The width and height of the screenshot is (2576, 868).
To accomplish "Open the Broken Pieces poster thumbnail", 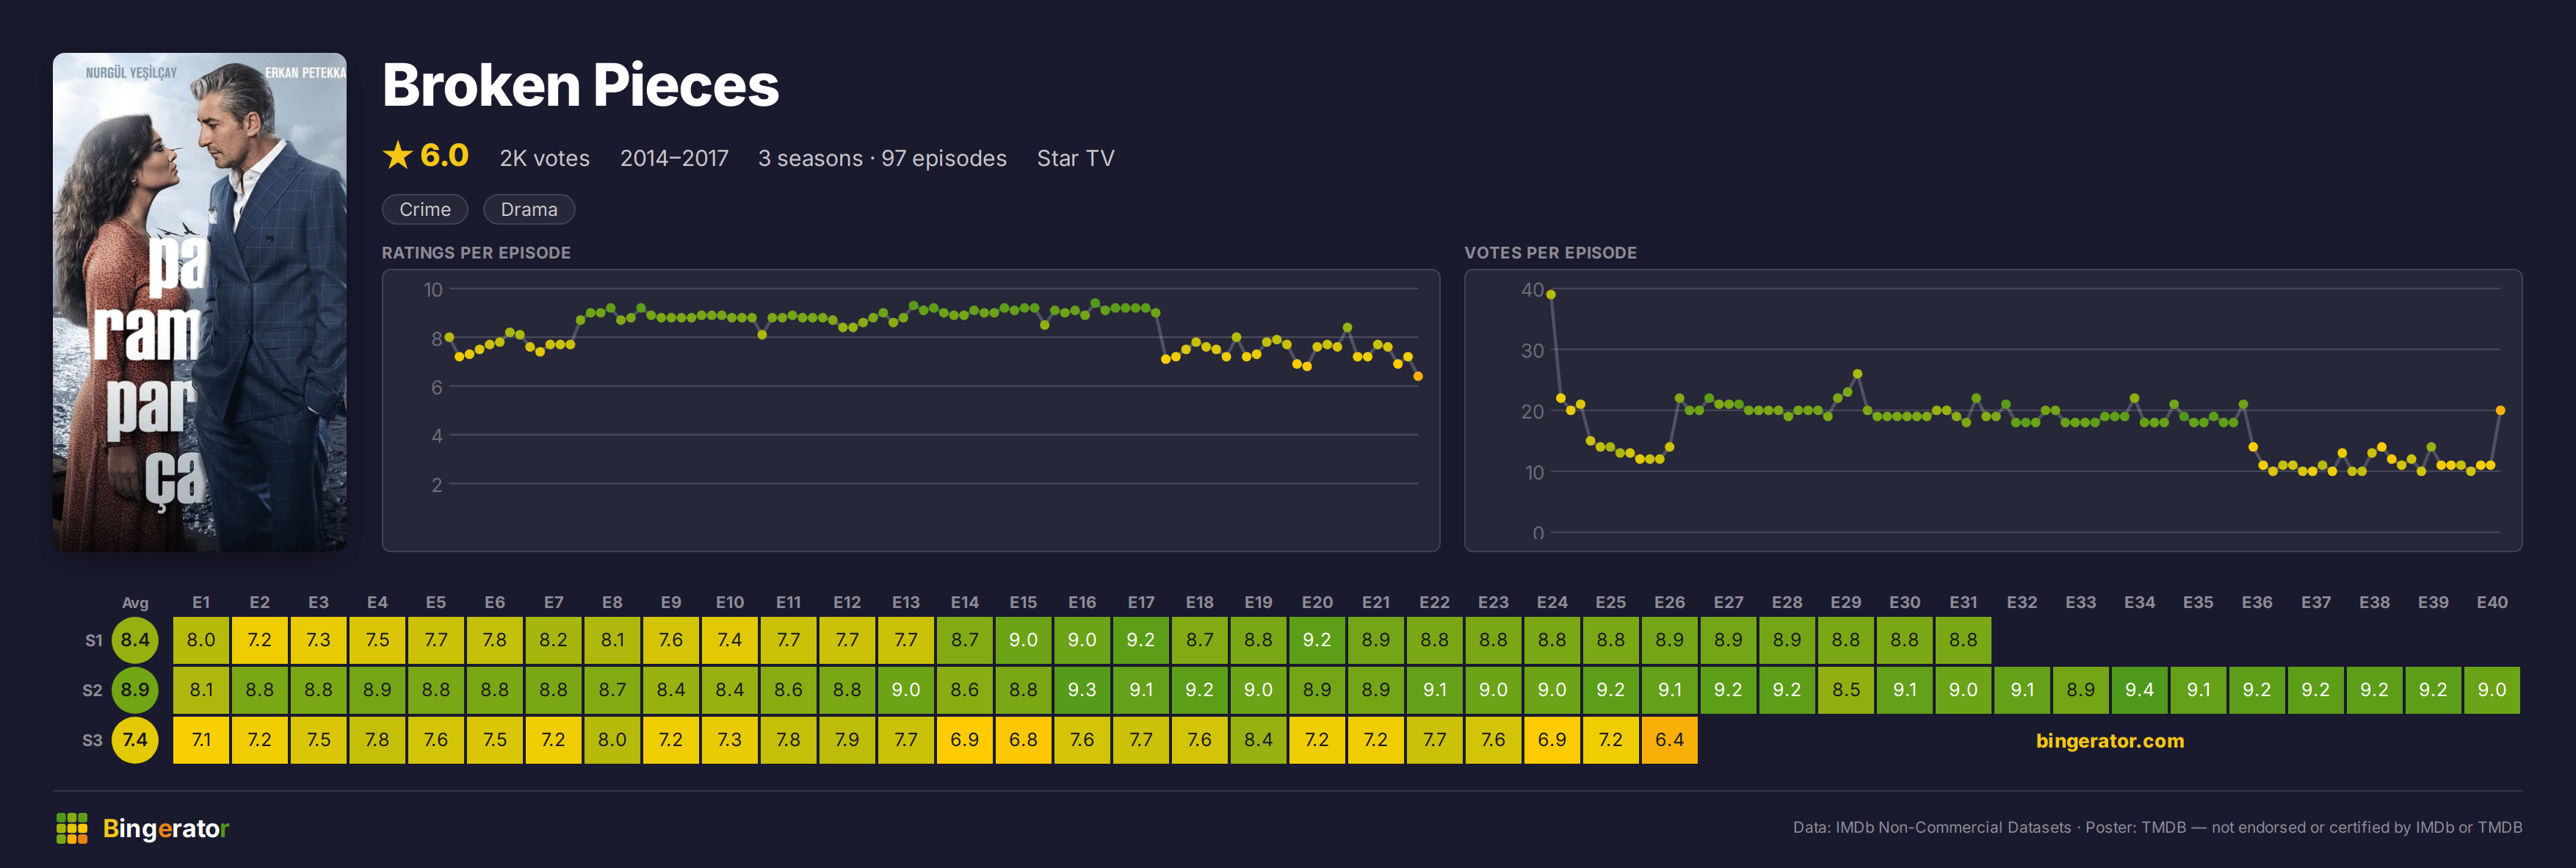I will (x=200, y=302).
